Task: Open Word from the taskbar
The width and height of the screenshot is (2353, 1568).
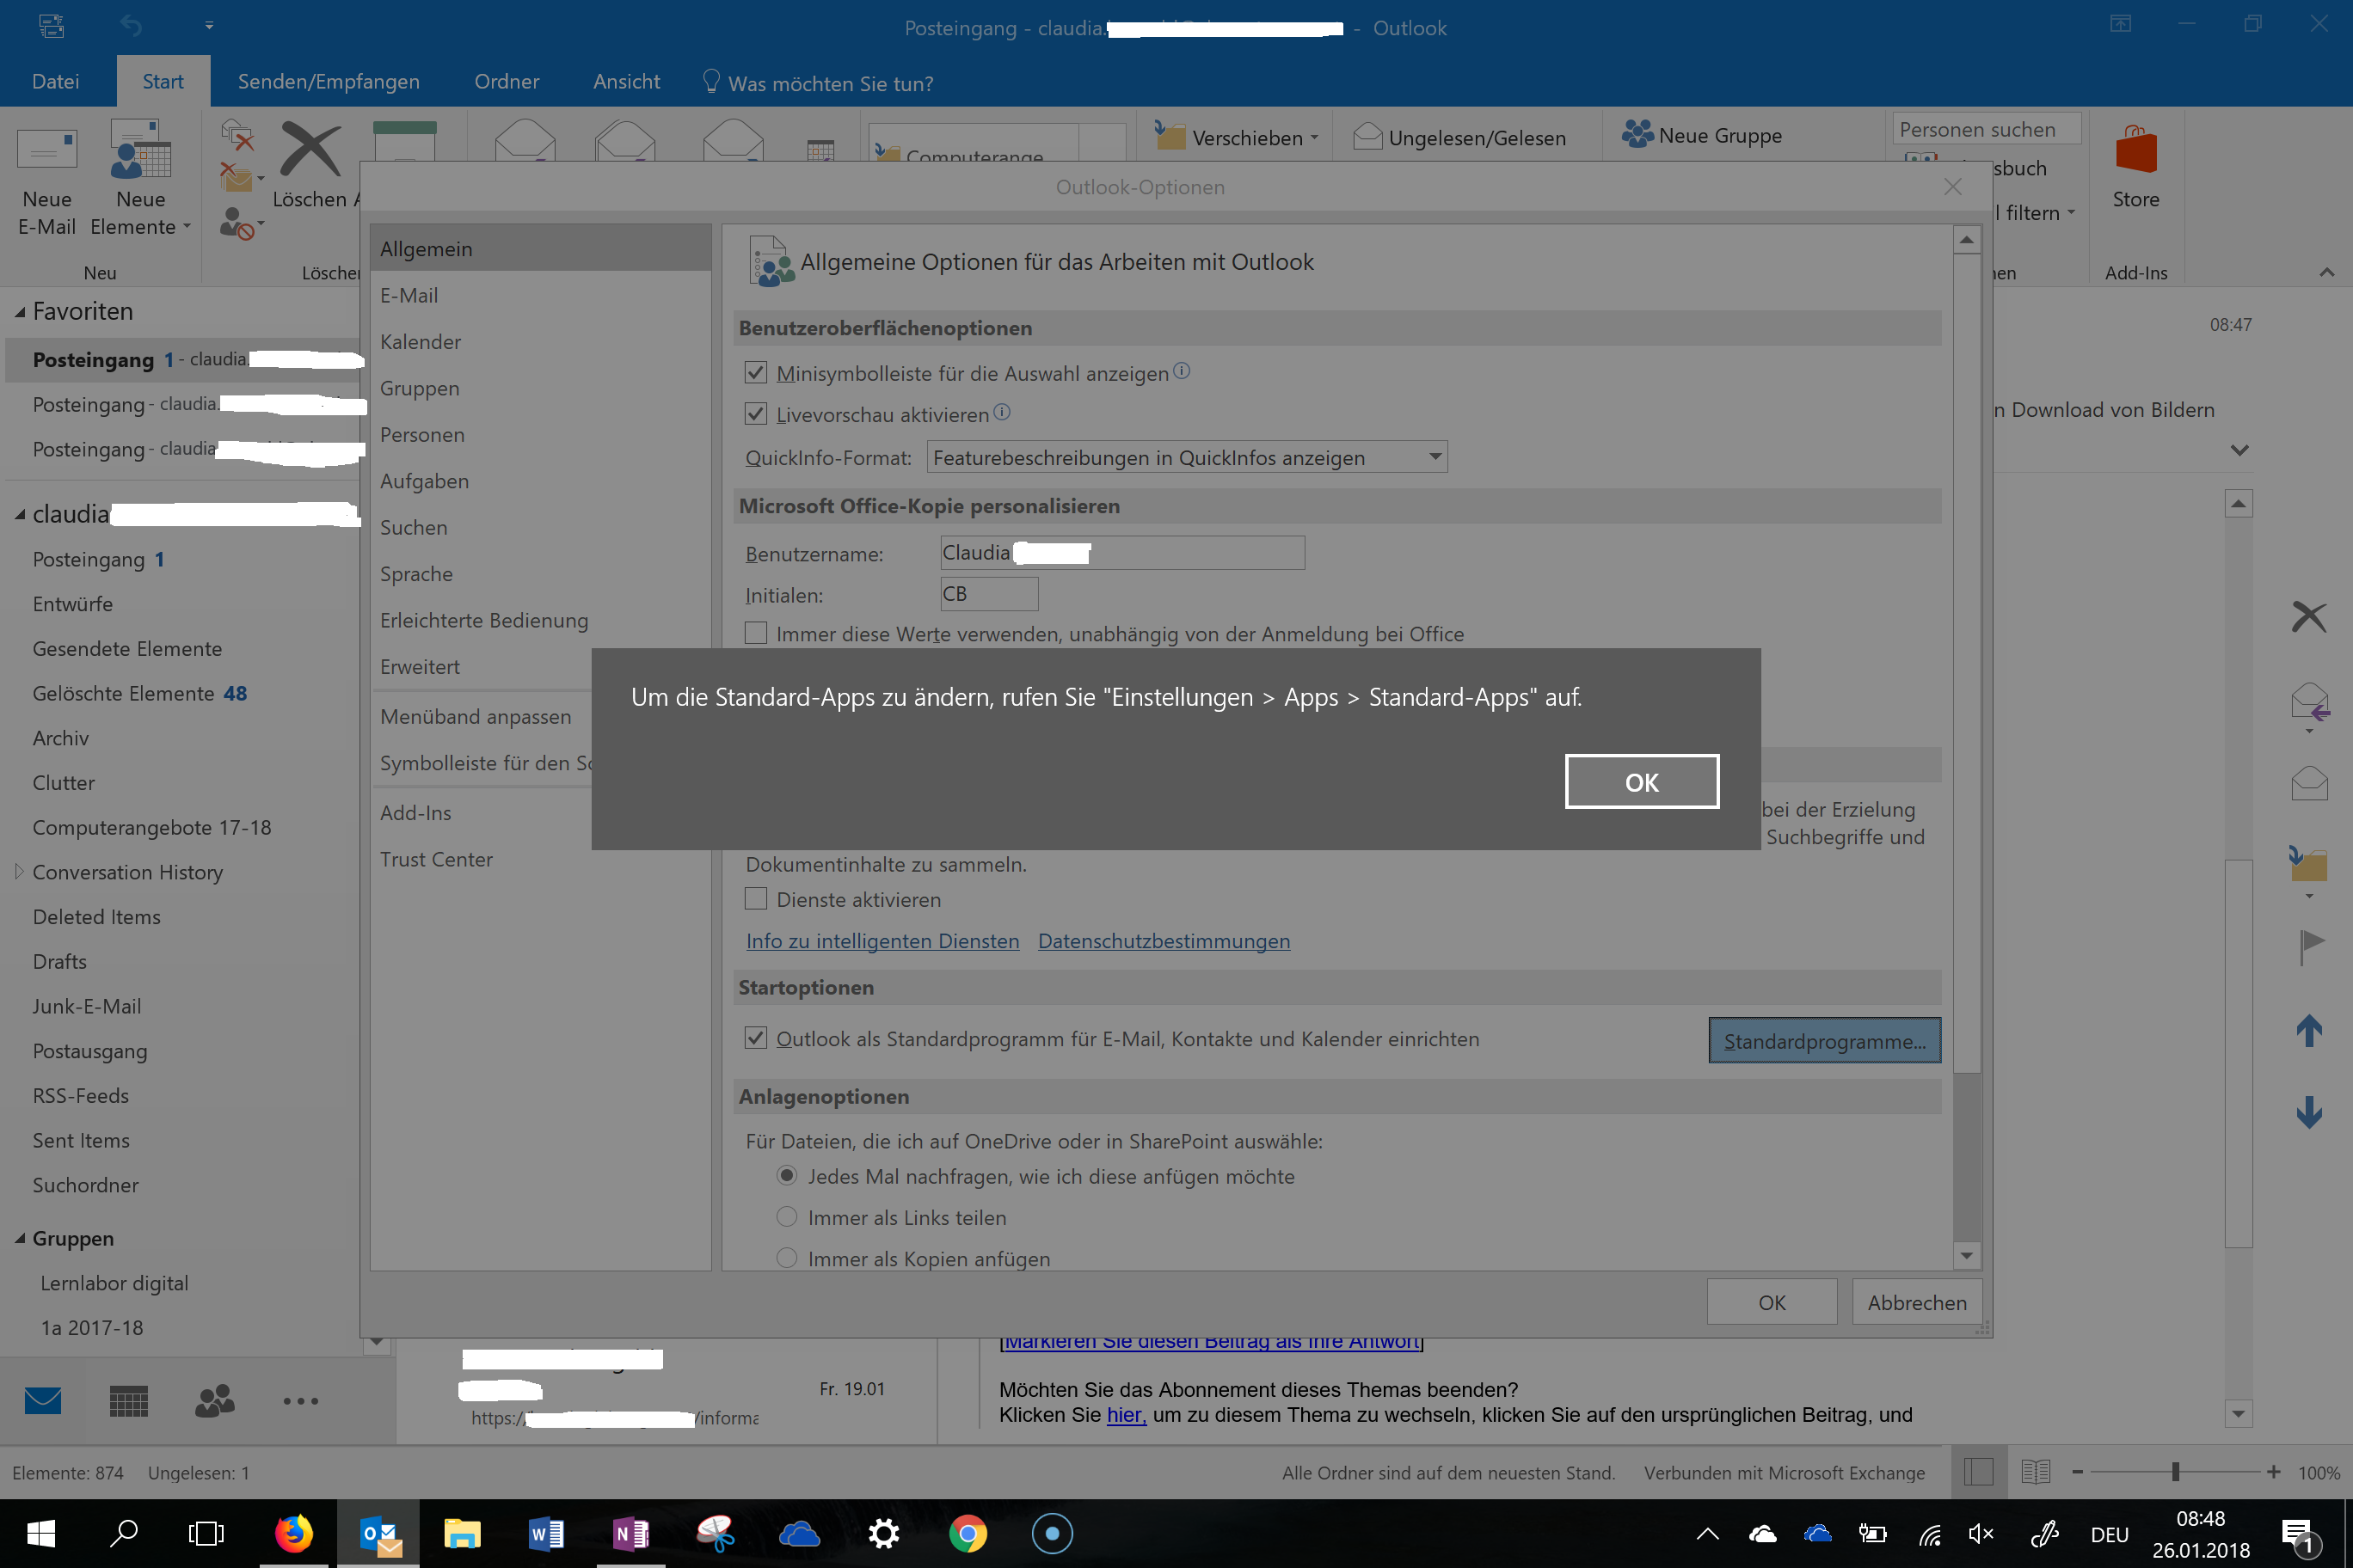Action: click(546, 1532)
